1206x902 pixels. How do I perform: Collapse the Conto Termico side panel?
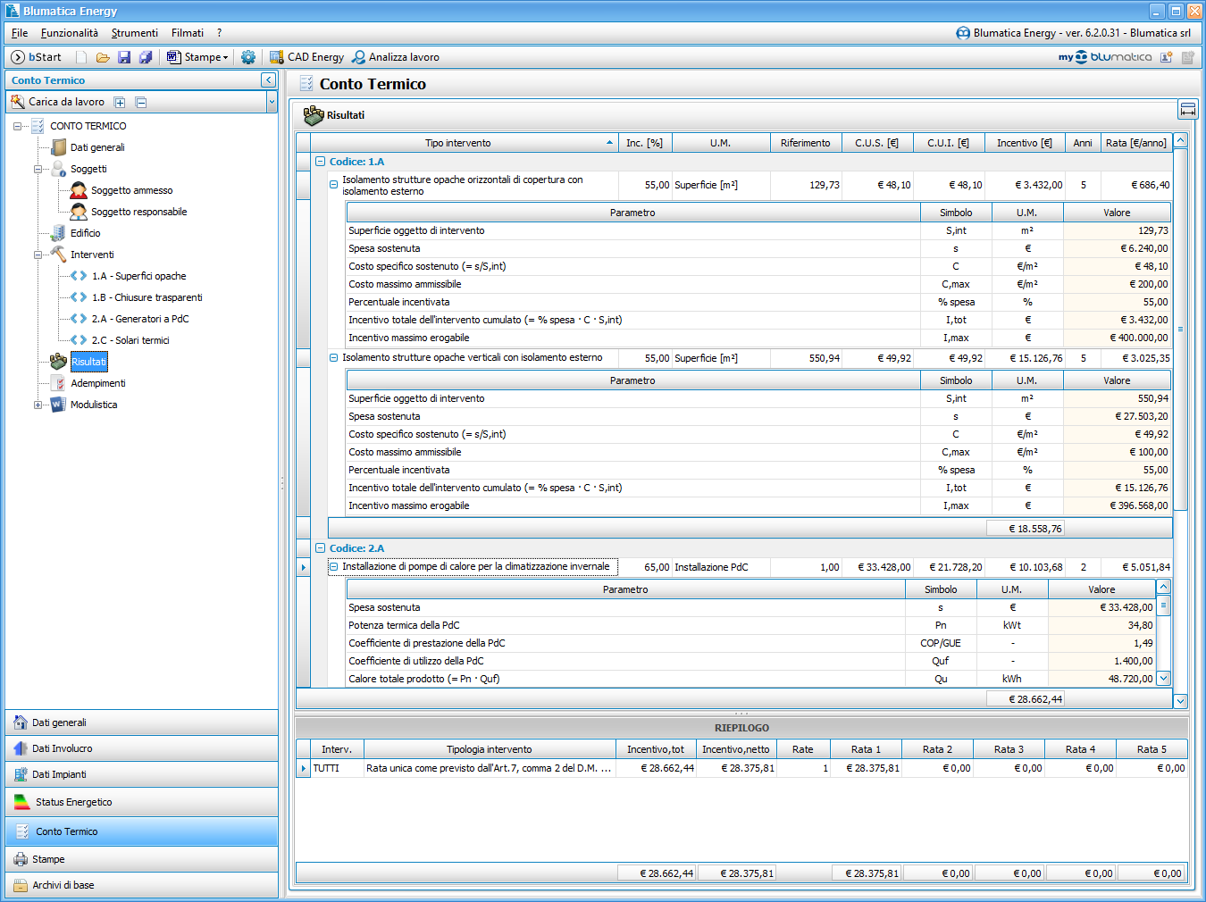[x=268, y=80]
